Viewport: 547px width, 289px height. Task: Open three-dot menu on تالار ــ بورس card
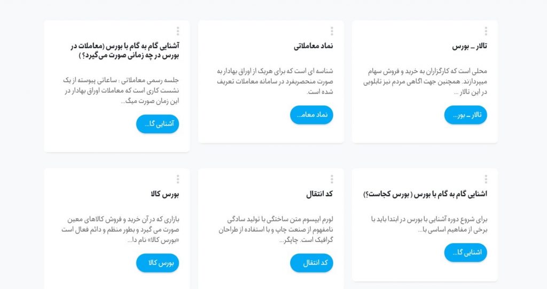click(x=486, y=31)
